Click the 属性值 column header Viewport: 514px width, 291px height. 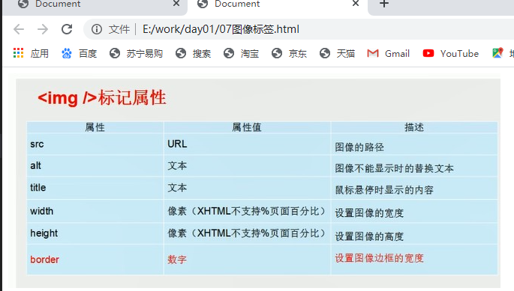247,127
